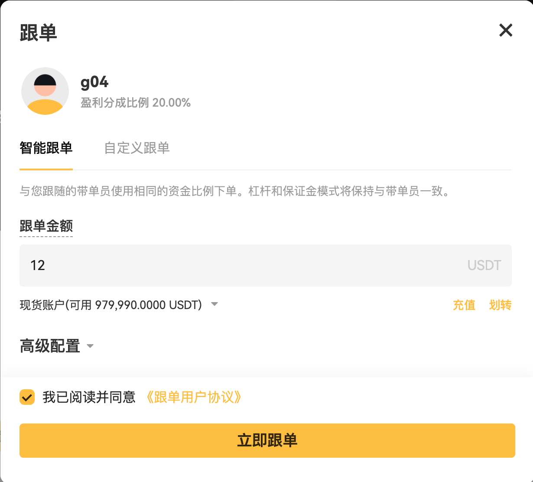This screenshot has width=533, height=482.
Task: Switch to the 智能跟单 tab
Action: click(x=46, y=148)
